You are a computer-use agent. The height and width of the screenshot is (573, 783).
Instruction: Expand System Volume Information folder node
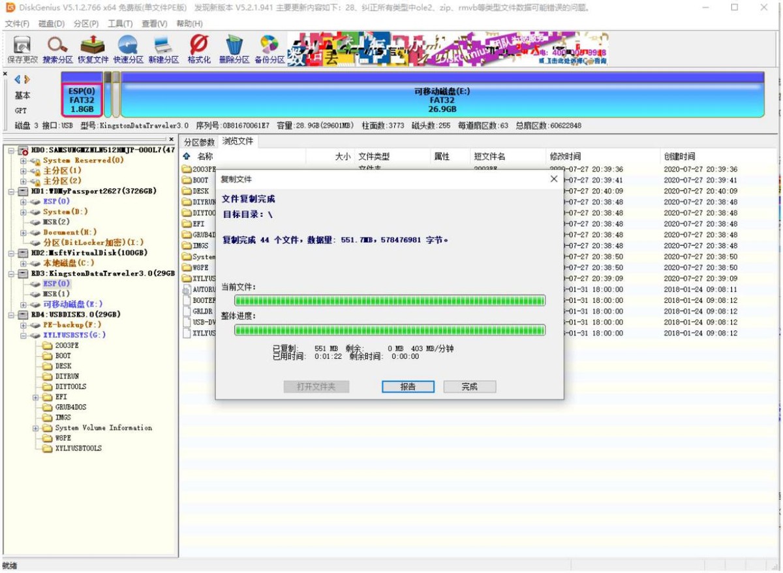[36, 428]
